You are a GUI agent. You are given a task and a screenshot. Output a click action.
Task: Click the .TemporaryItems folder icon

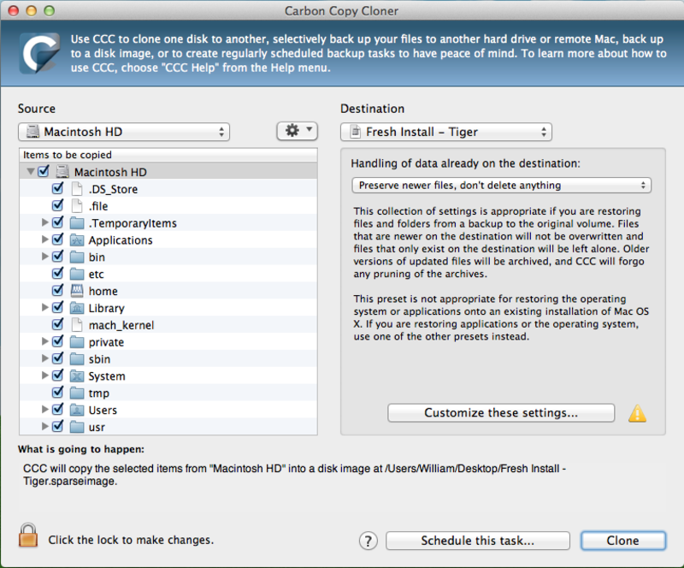(77, 223)
